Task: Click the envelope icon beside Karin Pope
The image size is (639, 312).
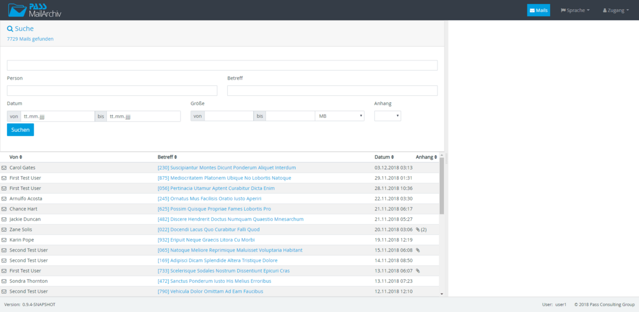Action: click(4, 240)
